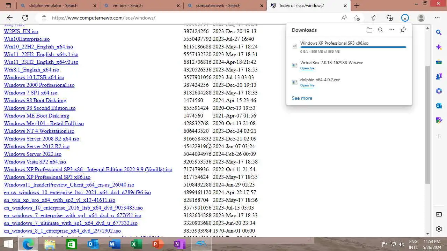Open Windows ME Boot Disk.img link
This screenshot has height=251, width=447.
37,116
